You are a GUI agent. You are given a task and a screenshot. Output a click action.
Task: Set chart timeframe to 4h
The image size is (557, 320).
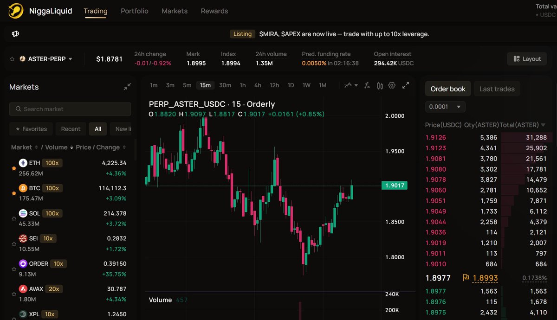pyautogui.click(x=258, y=85)
